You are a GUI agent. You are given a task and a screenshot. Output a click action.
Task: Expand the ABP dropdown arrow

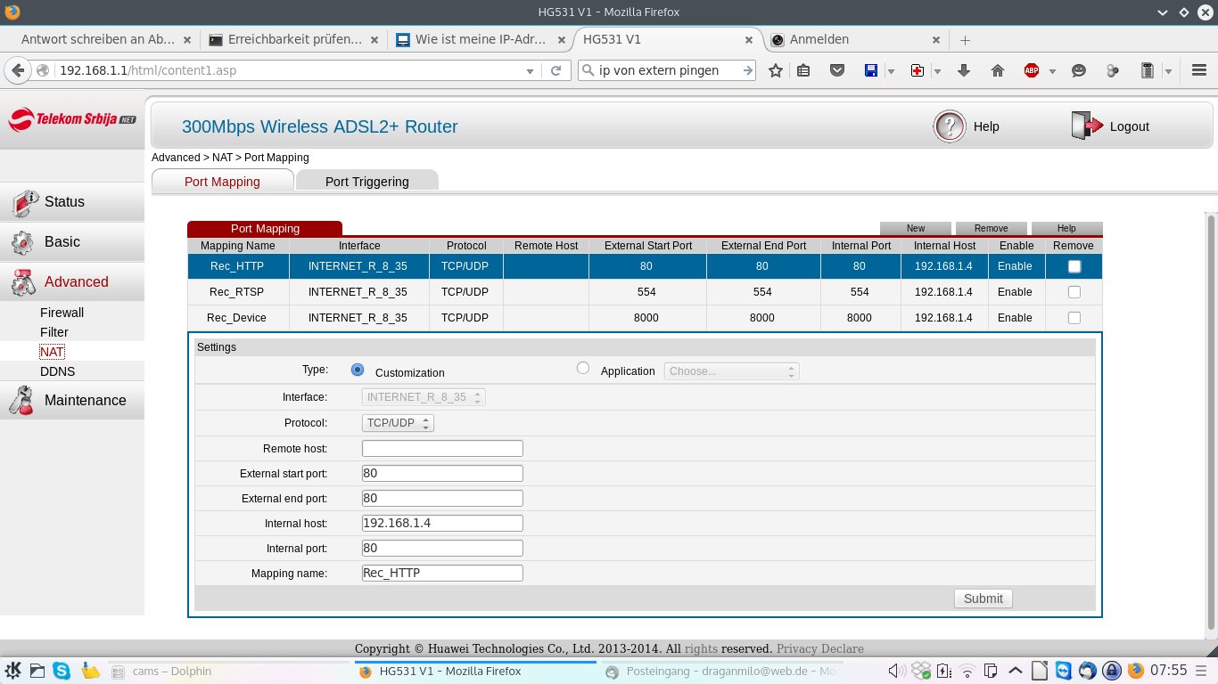point(1052,71)
